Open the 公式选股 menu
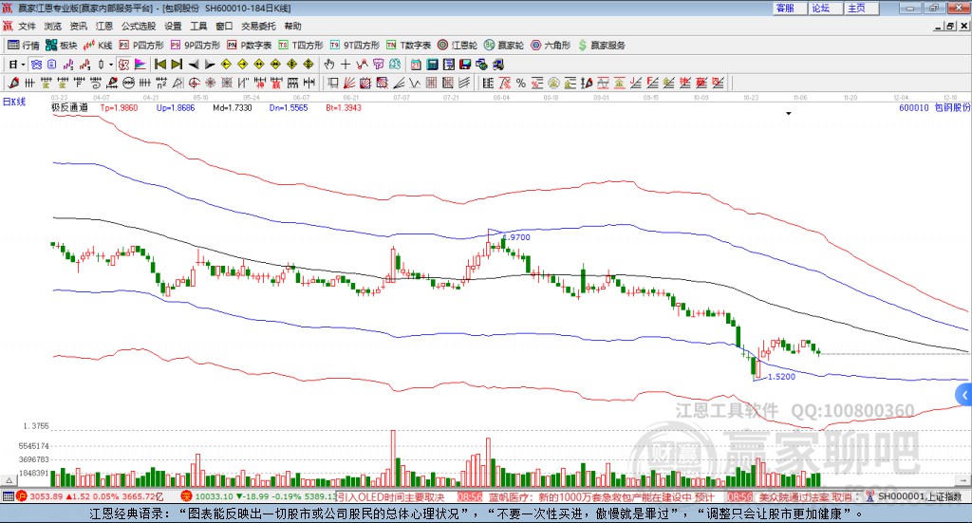 (x=138, y=27)
